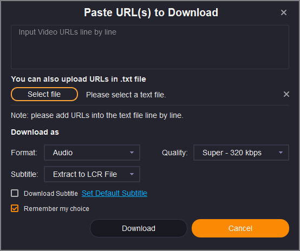Click the Subtitle dropdown arrow icon

tap(132, 174)
